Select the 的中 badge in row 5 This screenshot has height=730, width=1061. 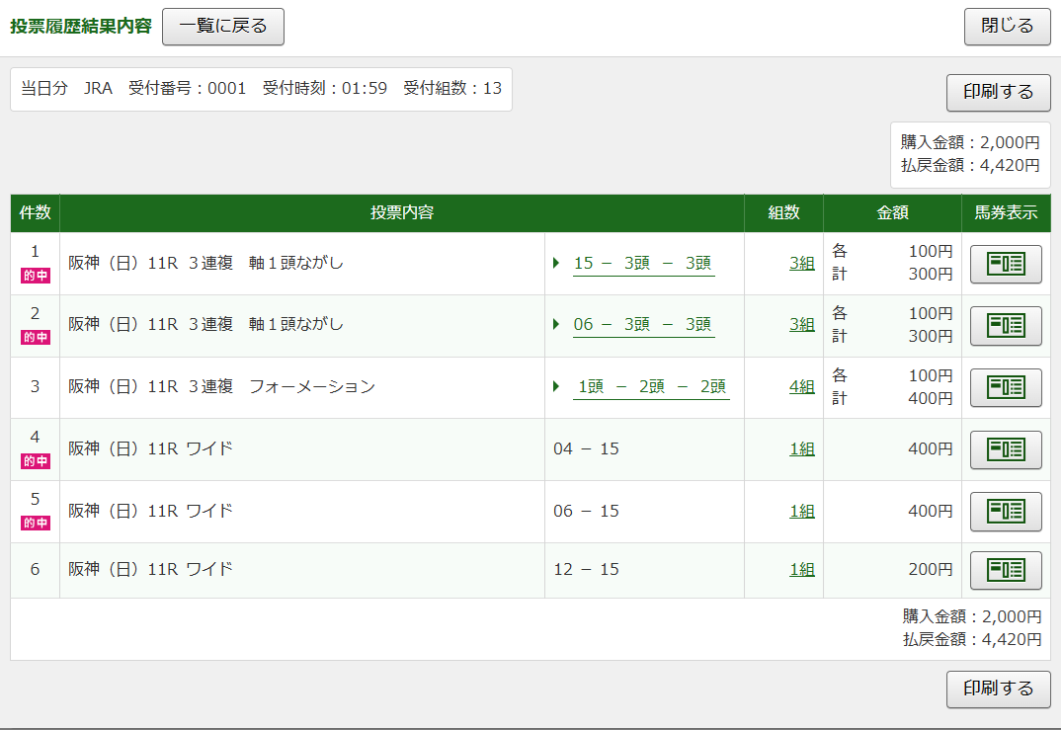tap(36, 523)
